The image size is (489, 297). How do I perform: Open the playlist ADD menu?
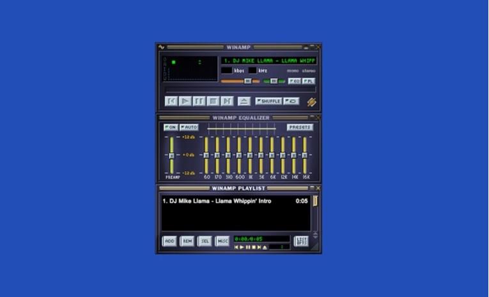coord(169,241)
